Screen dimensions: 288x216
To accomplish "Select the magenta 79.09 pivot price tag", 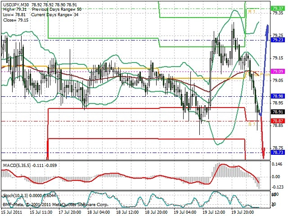I will click(x=278, y=71).
